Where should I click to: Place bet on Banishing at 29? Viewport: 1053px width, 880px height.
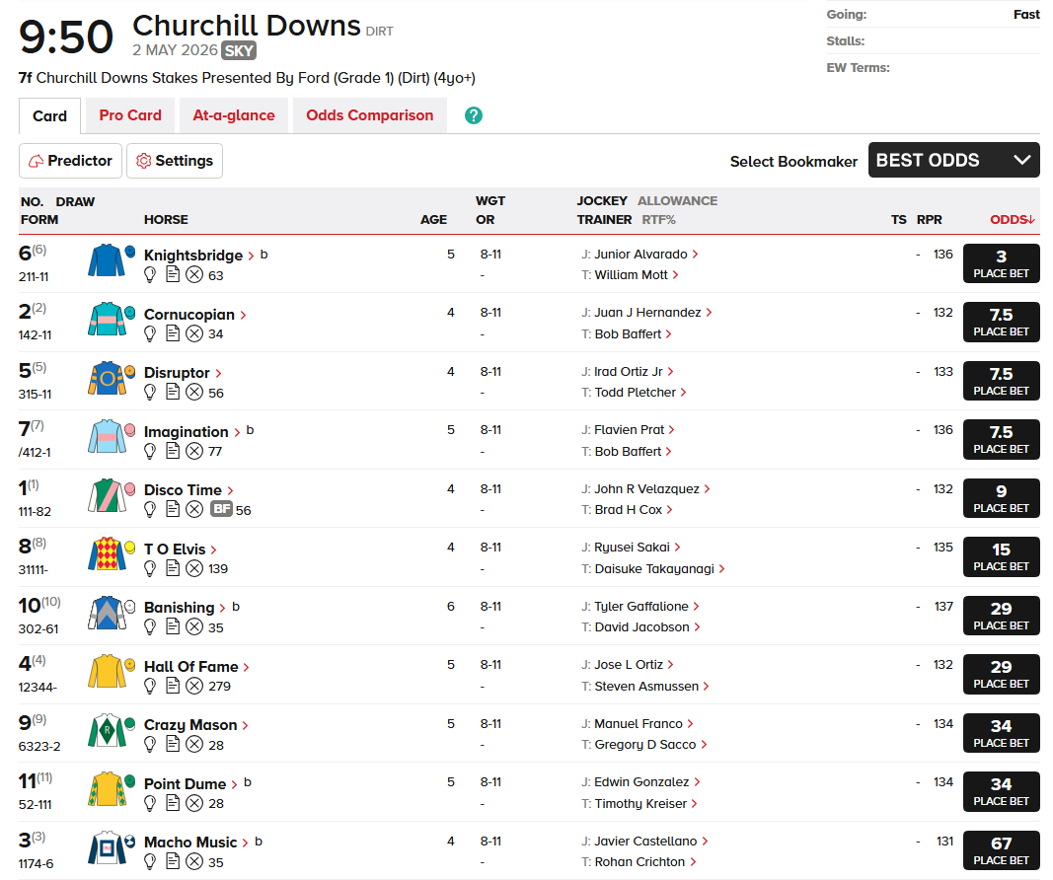[1002, 616]
